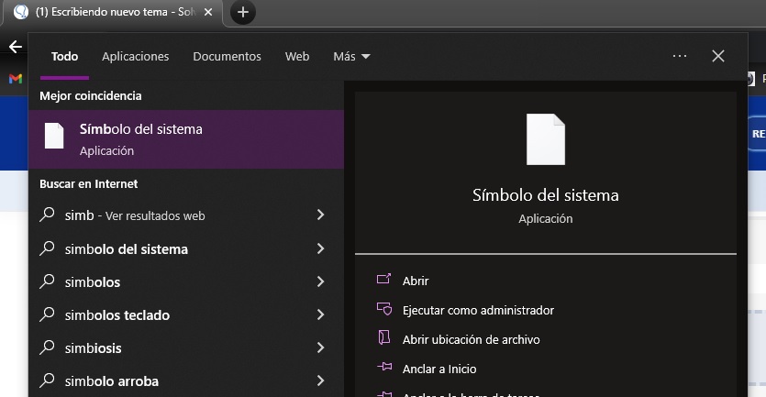Click the Anclar a Inicio pin icon
Screen dimensions: 766x397
pyautogui.click(x=384, y=369)
